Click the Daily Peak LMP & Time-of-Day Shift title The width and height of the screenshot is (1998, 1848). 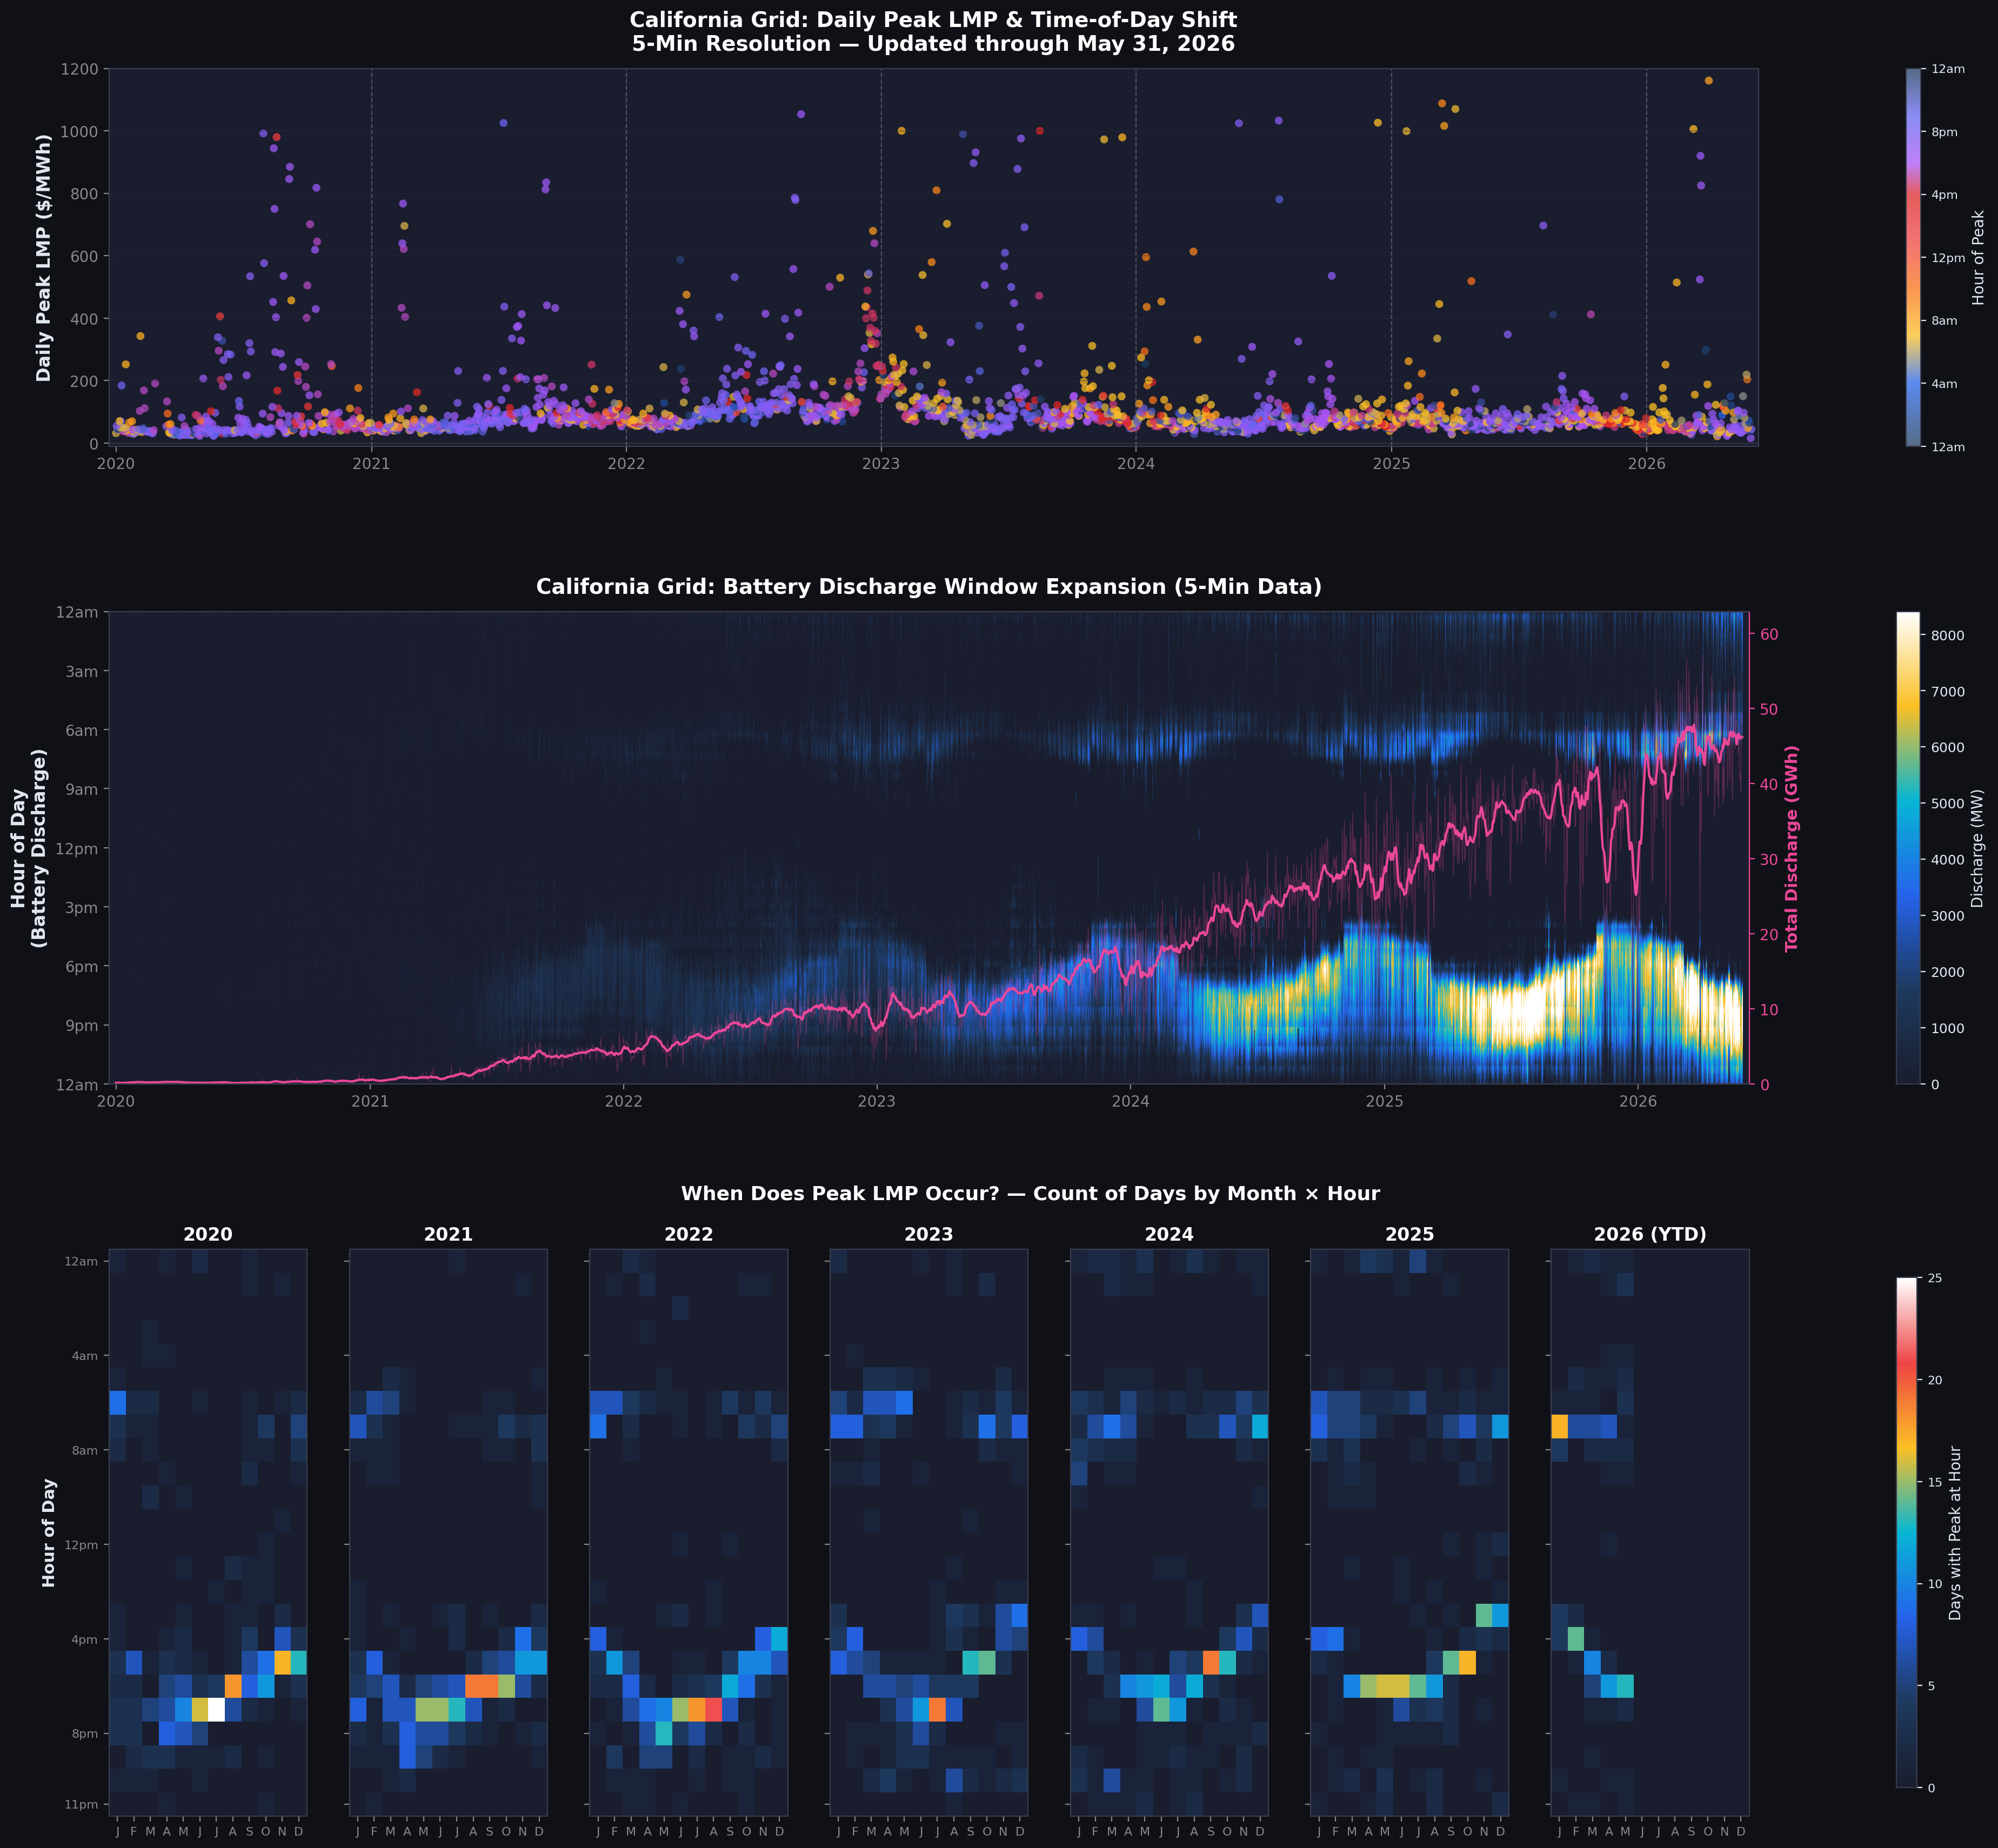pyautogui.click(x=933, y=20)
